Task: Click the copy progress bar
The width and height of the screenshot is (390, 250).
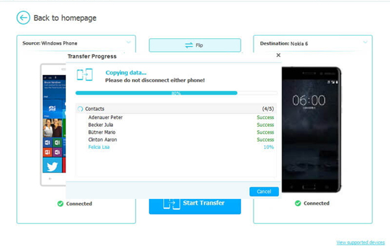Action: coord(176,93)
